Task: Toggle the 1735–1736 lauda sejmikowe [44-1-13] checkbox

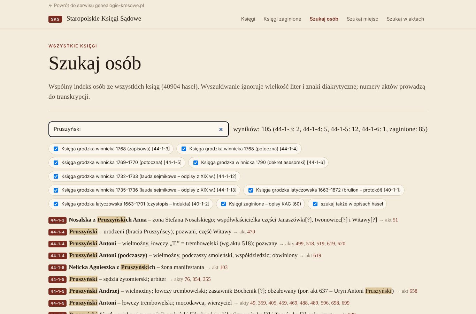Action: tap(56, 190)
